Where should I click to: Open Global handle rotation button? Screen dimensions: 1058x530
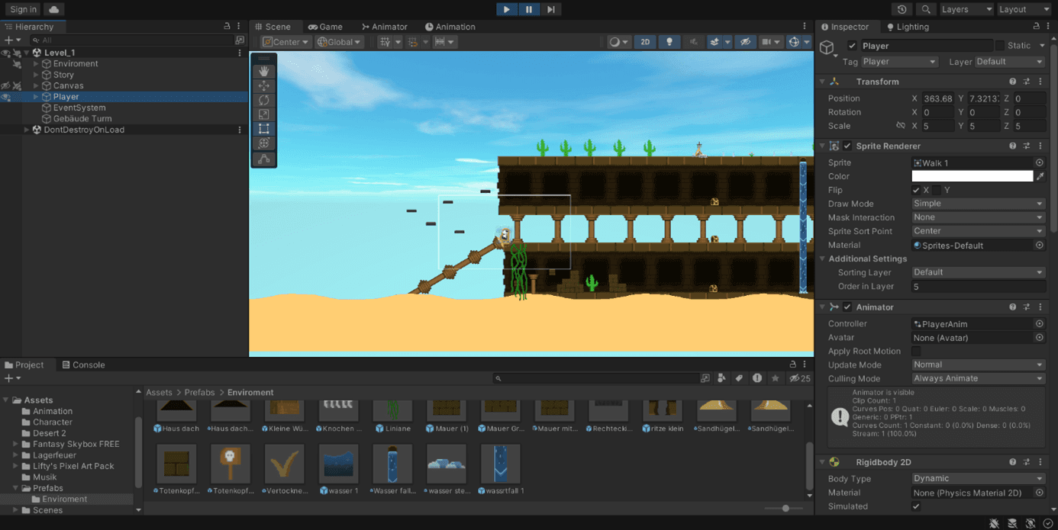[340, 42]
